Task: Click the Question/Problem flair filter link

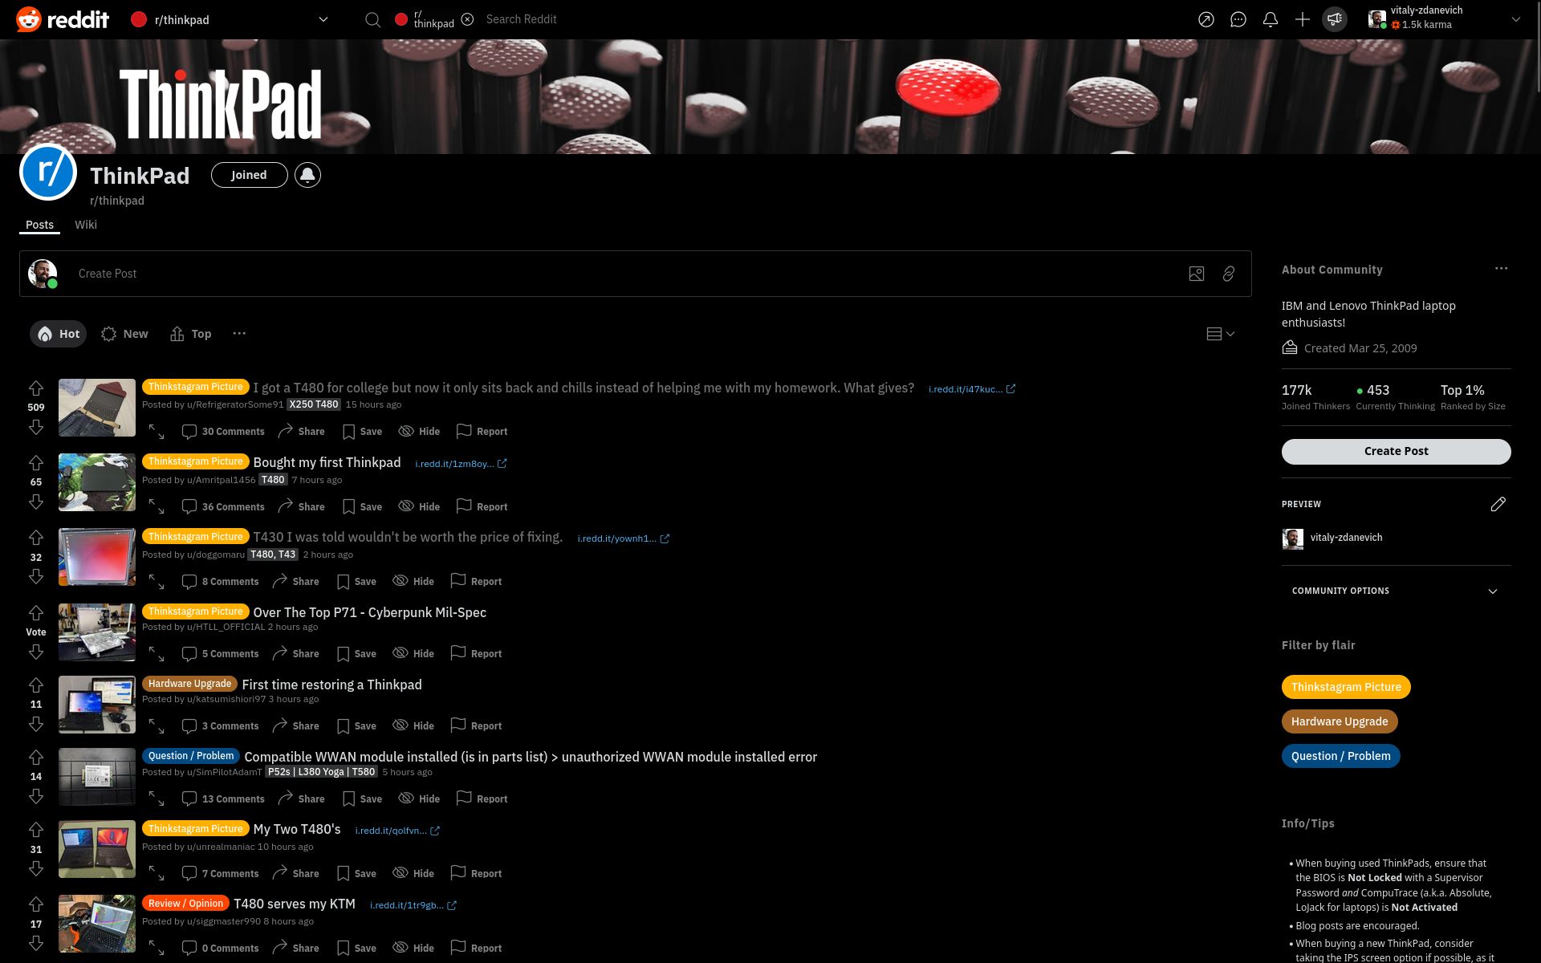Action: point(1340,755)
